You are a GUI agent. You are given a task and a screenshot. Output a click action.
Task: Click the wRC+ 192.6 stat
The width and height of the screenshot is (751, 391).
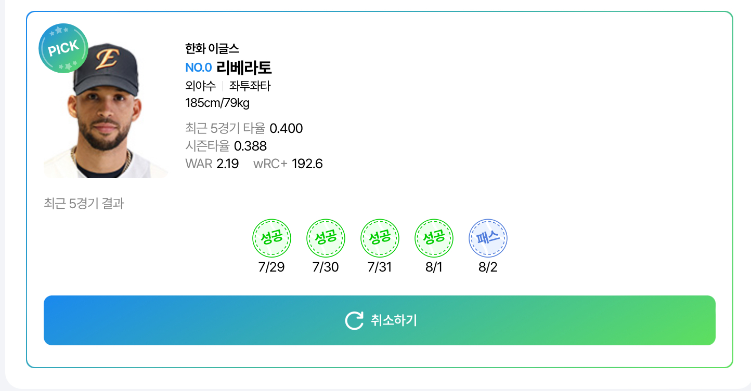click(288, 164)
